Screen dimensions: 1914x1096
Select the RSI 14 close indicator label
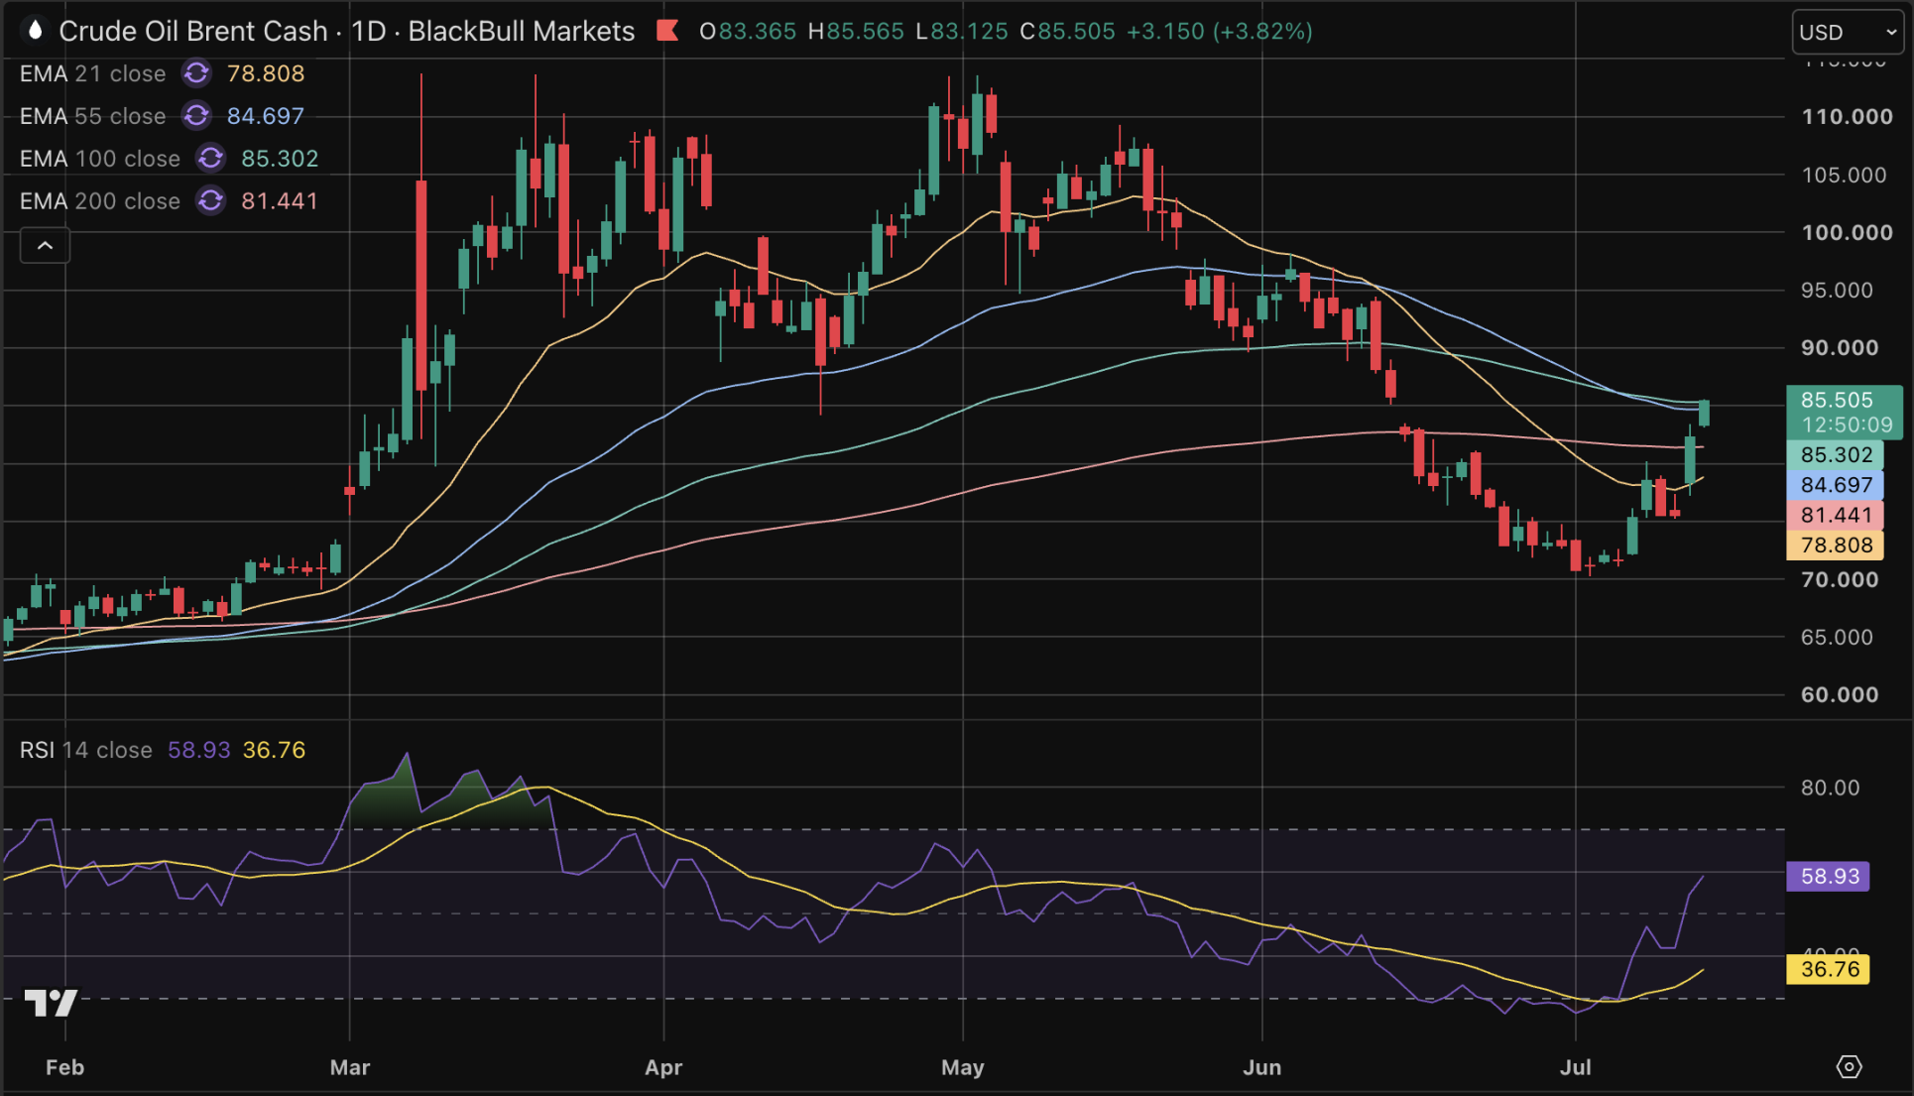point(86,750)
